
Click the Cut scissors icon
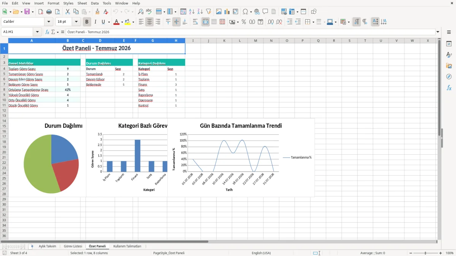pos(68,12)
